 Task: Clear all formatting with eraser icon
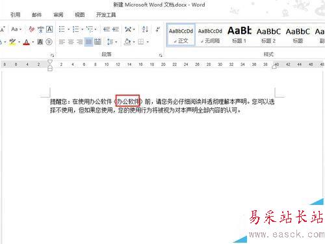(x=32, y=29)
